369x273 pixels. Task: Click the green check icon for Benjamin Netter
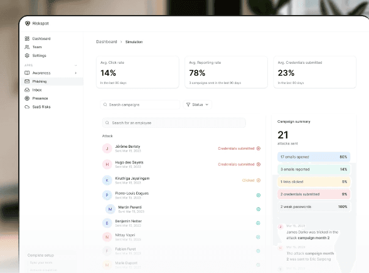pos(258,223)
